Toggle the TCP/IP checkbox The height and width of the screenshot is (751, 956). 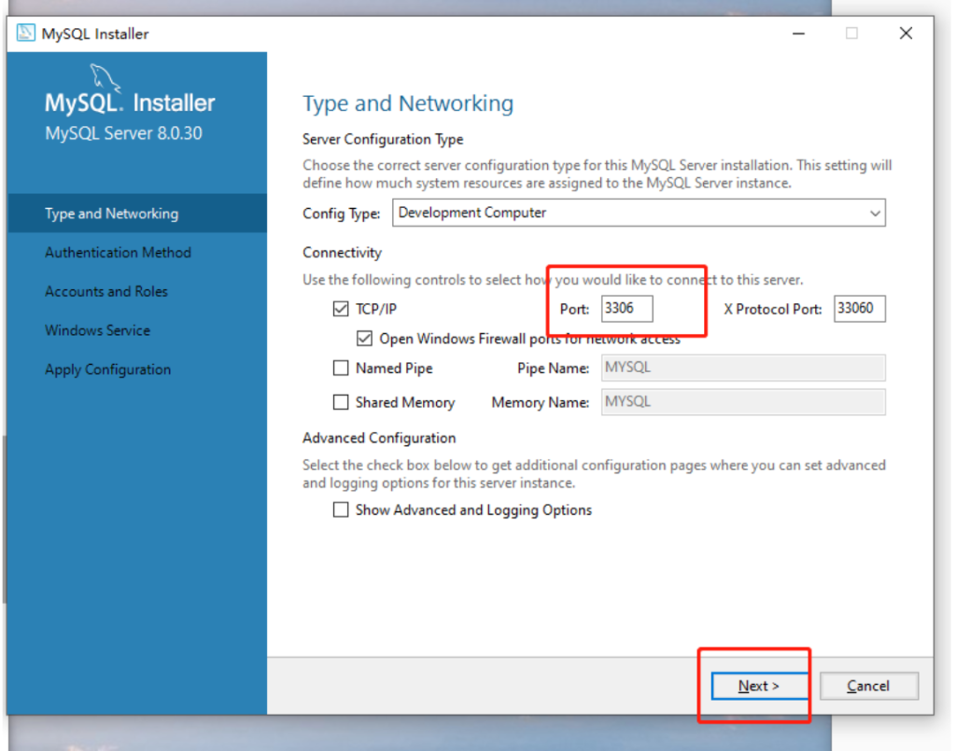341,309
